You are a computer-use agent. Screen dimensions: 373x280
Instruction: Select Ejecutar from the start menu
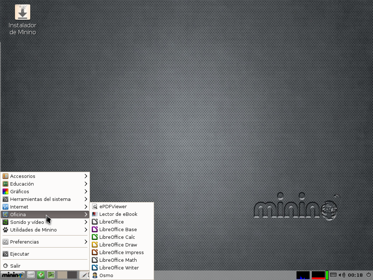19,254
